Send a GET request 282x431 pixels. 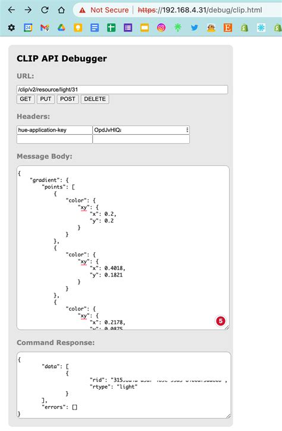[26, 99]
